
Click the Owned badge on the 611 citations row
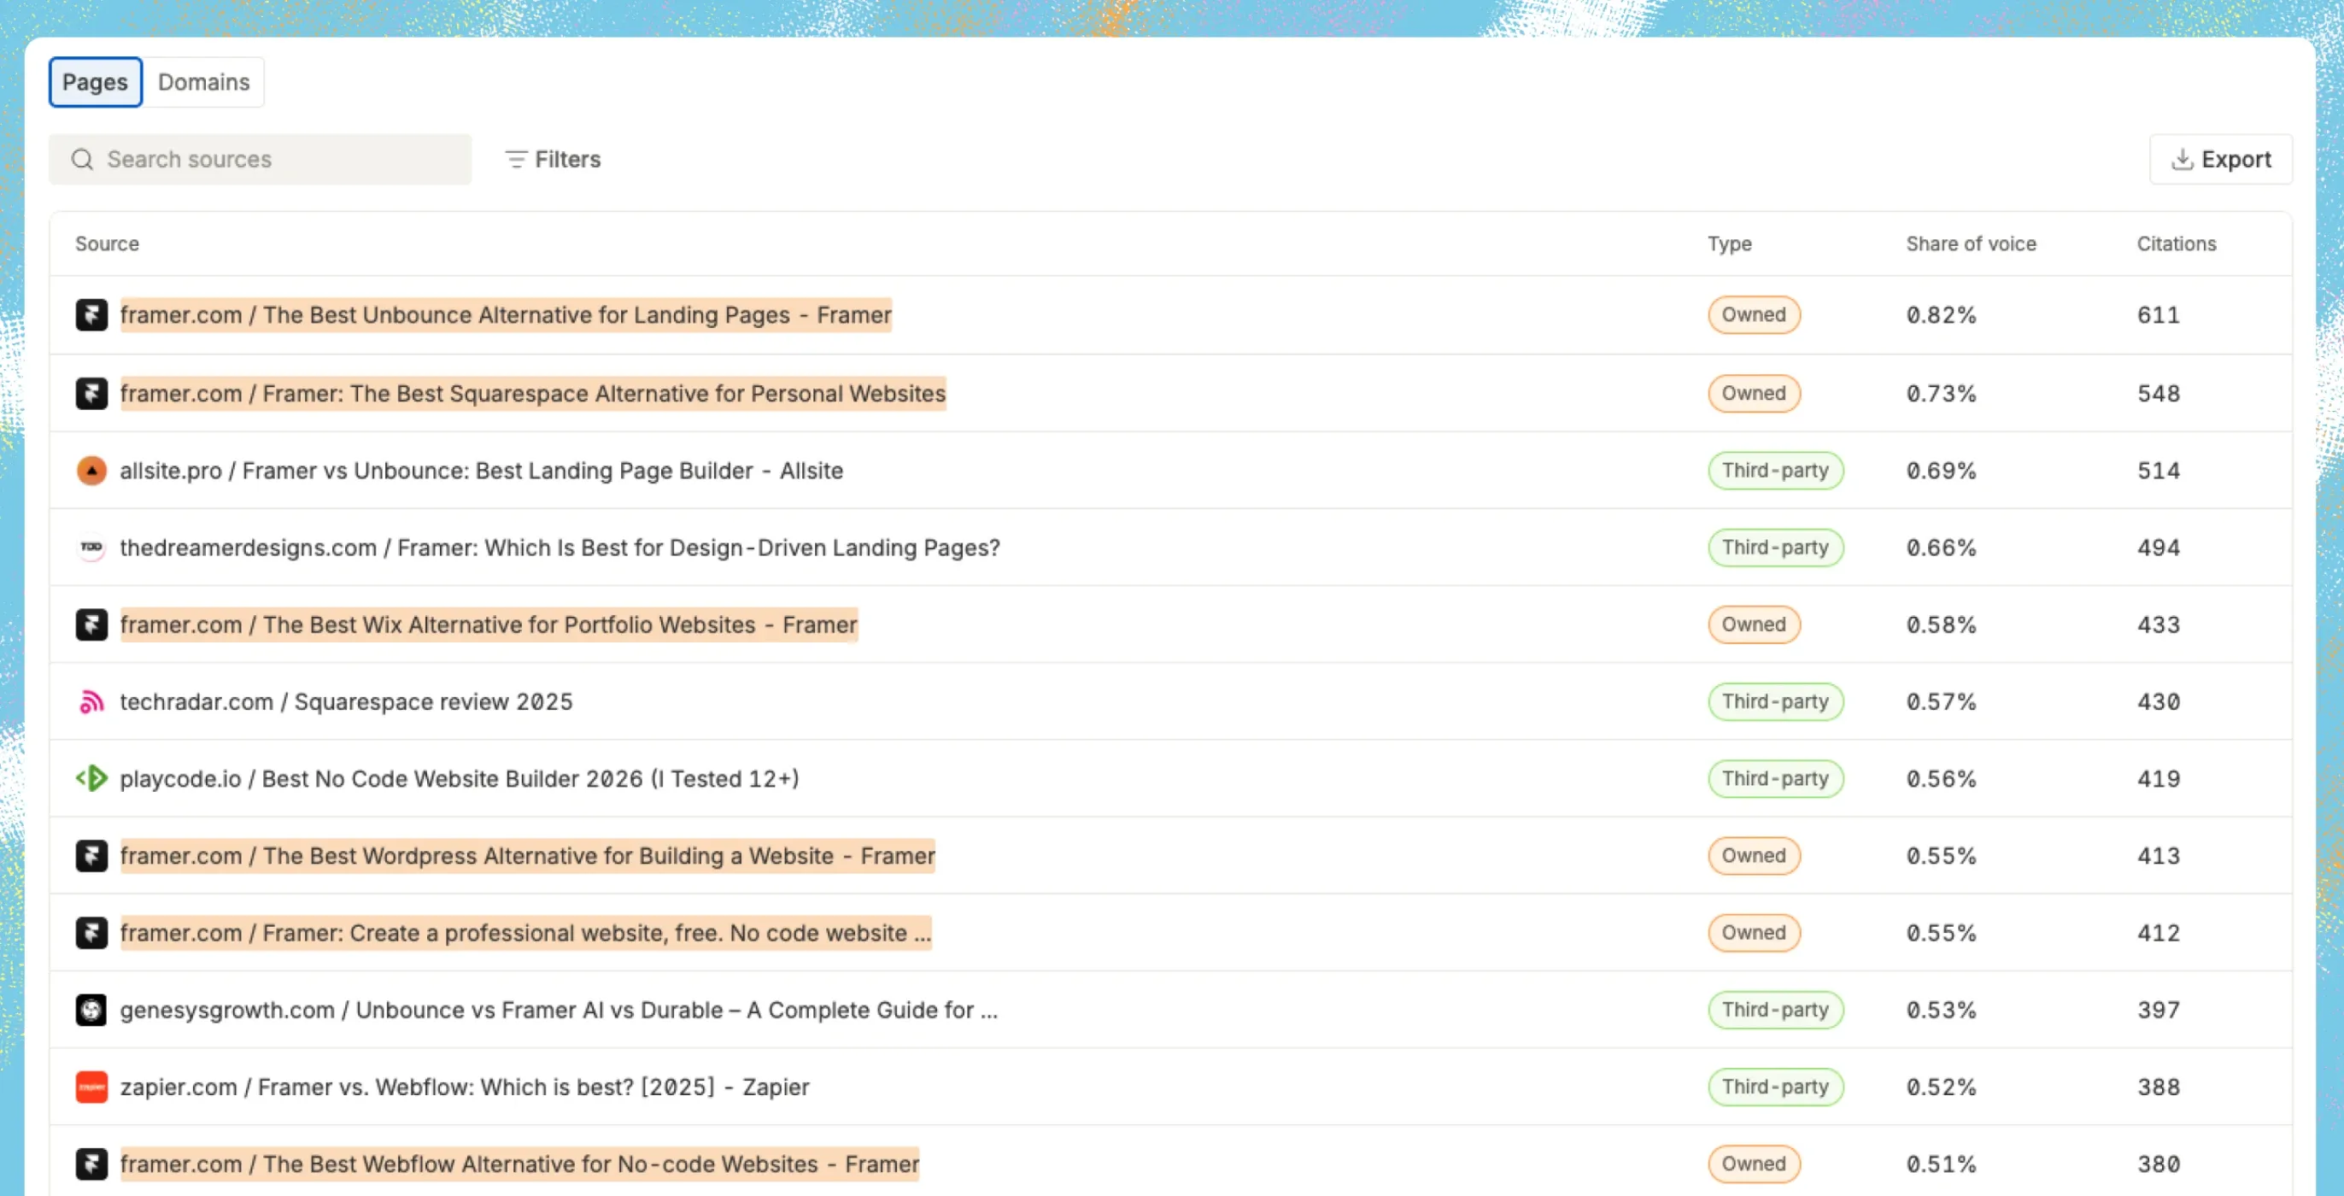[1754, 315]
